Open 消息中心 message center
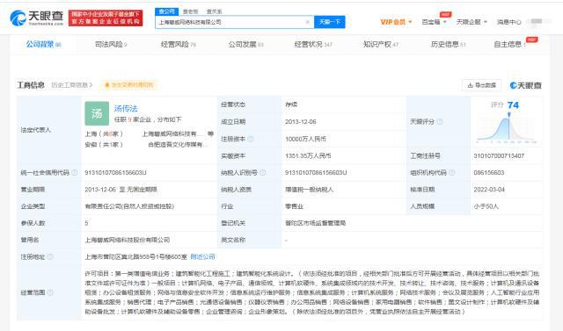Screen dimensions: 563x331 pos(508,22)
